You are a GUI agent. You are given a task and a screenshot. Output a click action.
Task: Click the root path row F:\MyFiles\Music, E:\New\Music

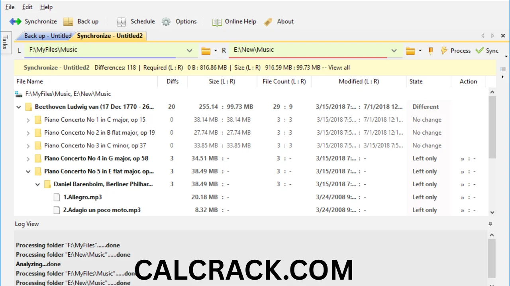(68, 94)
